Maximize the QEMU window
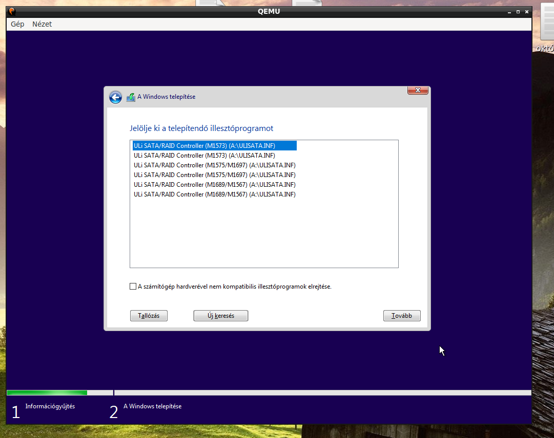This screenshot has width=554, height=438. 518,12
